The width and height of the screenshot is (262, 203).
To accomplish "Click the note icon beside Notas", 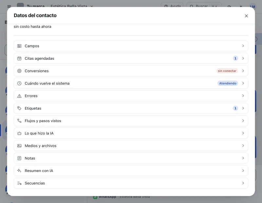I will click(19, 158).
